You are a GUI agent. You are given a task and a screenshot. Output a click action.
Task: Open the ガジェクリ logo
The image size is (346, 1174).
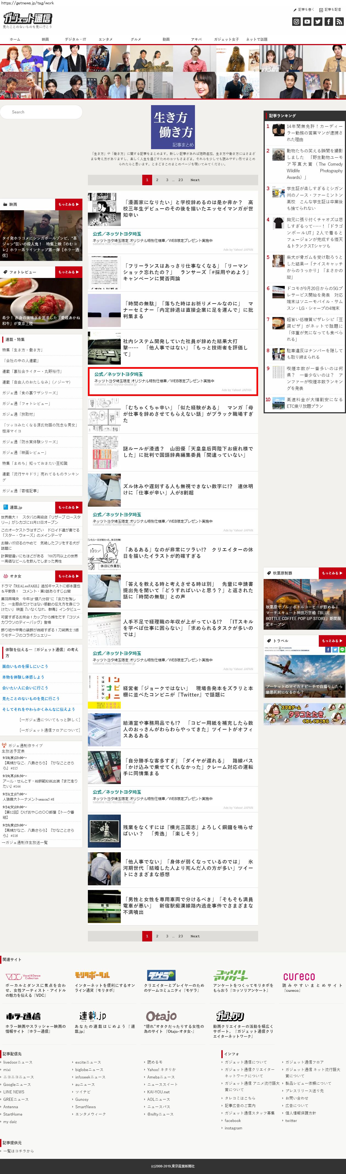click(x=230, y=1016)
